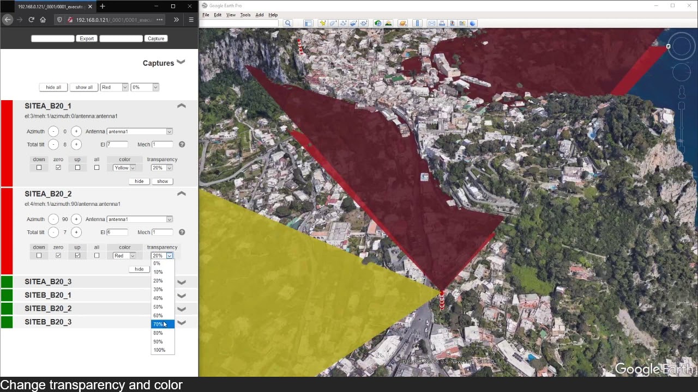Open the Red color dropdown for SITEA_B20_2
The width and height of the screenshot is (698, 392).
tap(124, 255)
